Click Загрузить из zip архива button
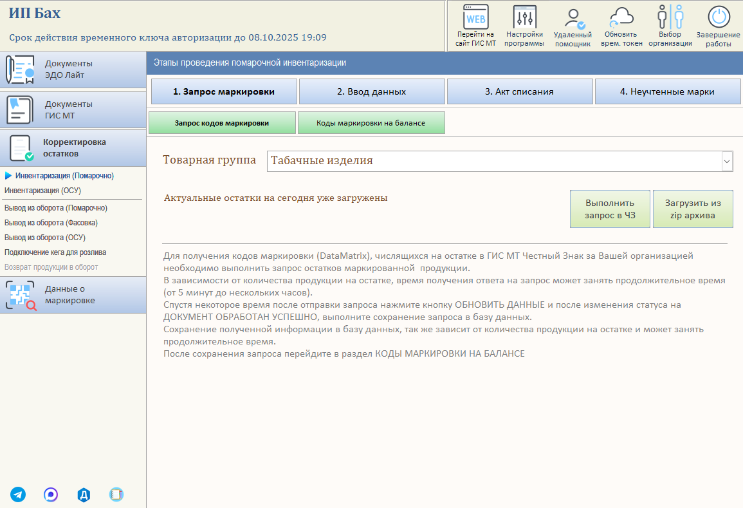Image resolution: width=743 pixels, height=508 pixels. [x=693, y=209]
